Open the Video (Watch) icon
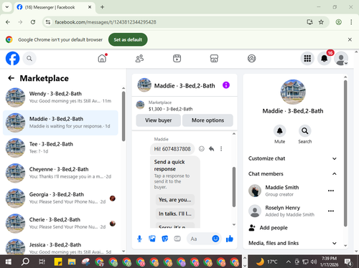Screen dimensions: 359x268 (x=177, y=58)
